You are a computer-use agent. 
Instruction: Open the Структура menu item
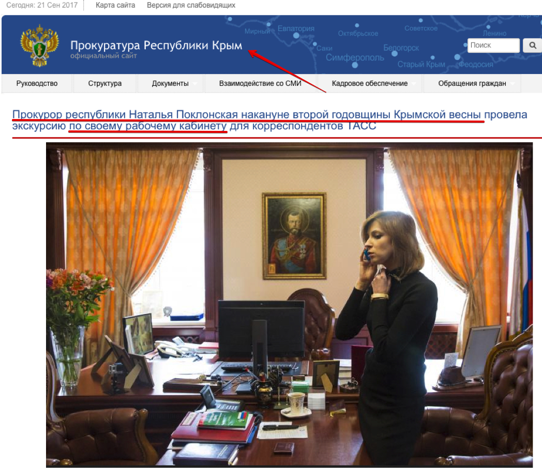click(105, 83)
